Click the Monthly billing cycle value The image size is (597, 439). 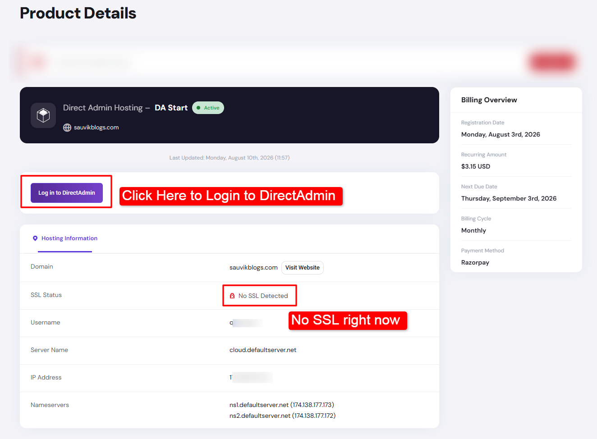(473, 231)
